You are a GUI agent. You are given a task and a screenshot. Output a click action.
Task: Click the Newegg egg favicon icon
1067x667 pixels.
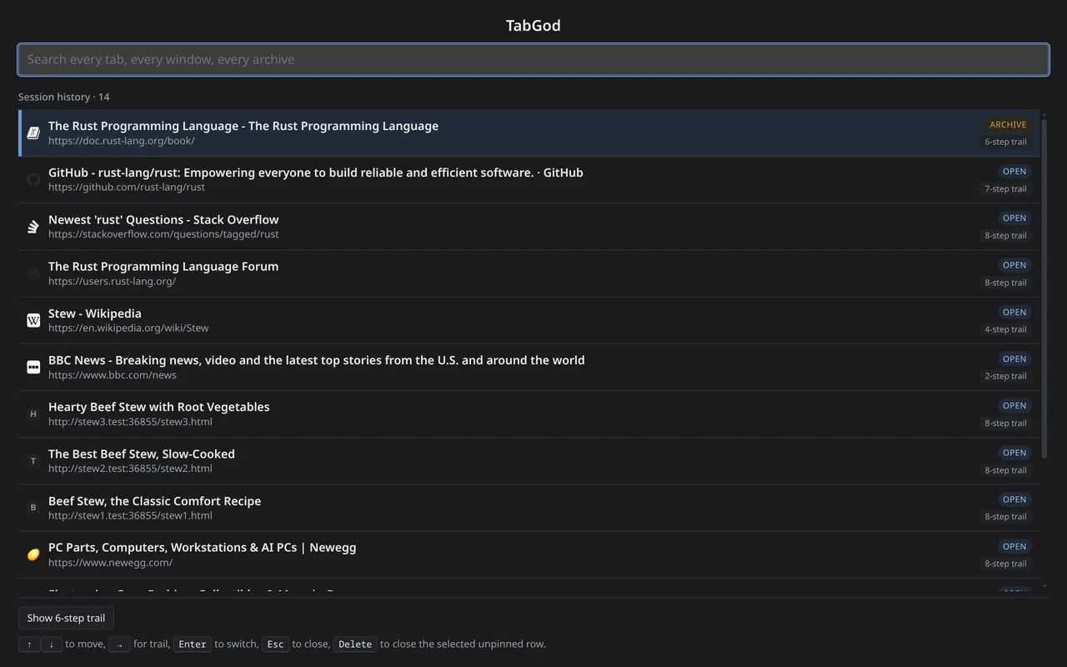33,554
